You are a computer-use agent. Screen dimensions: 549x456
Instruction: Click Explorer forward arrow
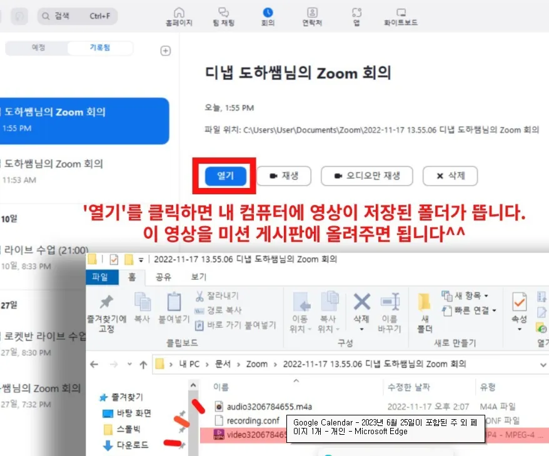pos(114,364)
